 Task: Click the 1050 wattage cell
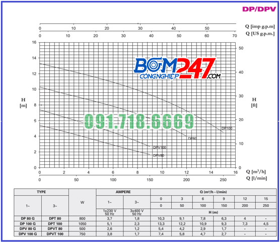tap(82, 223)
